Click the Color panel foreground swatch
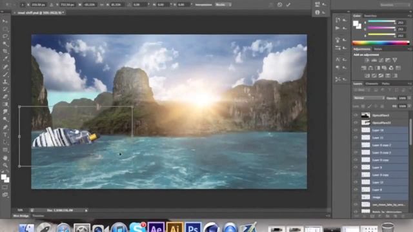 [356, 23]
